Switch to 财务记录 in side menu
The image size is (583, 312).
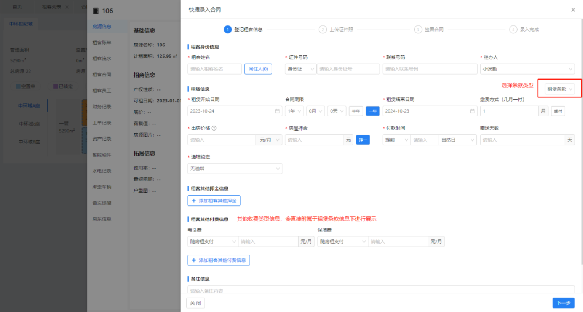click(x=102, y=107)
